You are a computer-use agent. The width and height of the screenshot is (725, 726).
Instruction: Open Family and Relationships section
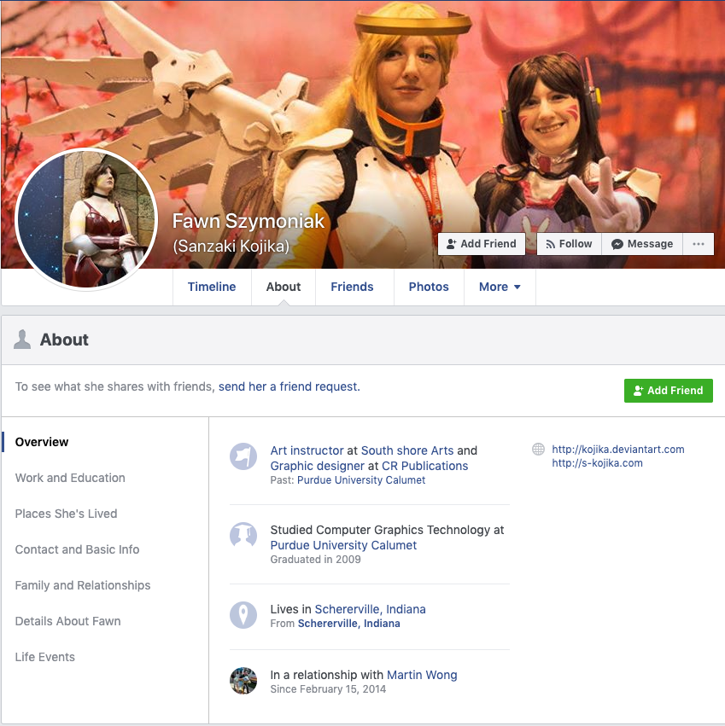tap(83, 586)
